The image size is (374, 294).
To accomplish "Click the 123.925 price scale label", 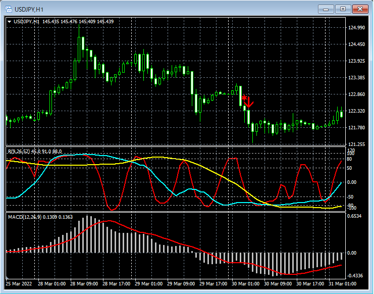I will point(357,61).
